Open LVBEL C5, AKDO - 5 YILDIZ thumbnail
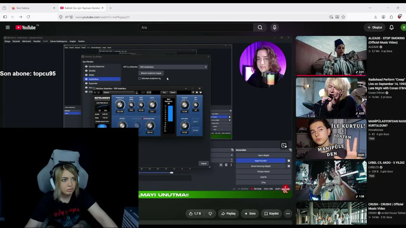 [x=331, y=180]
